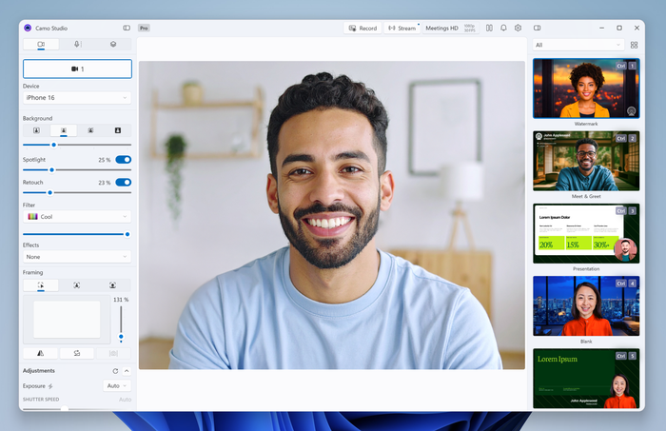666x431 pixels.
Task: Select camera source 1 button
Action: pyautogui.click(x=77, y=69)
